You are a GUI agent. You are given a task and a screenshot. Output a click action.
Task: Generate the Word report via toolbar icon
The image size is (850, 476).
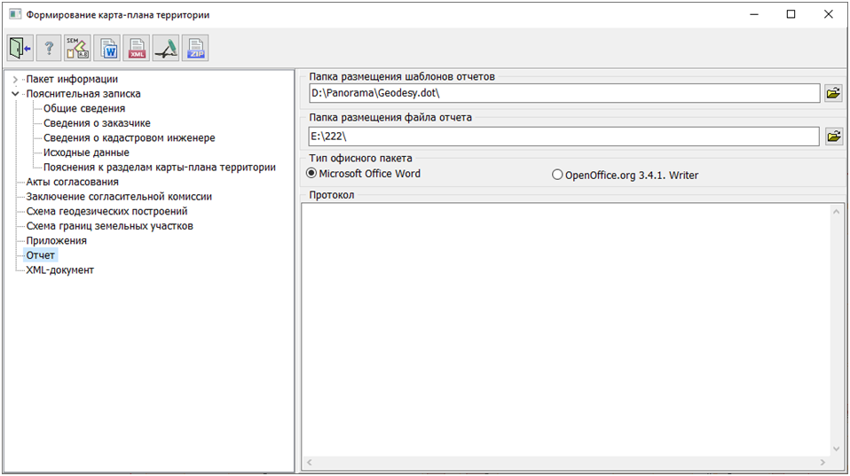tap(107, 49)
